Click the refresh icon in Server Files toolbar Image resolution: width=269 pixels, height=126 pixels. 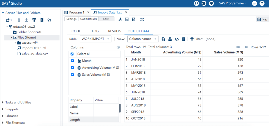pyautogui.click(x=49, y=20)
